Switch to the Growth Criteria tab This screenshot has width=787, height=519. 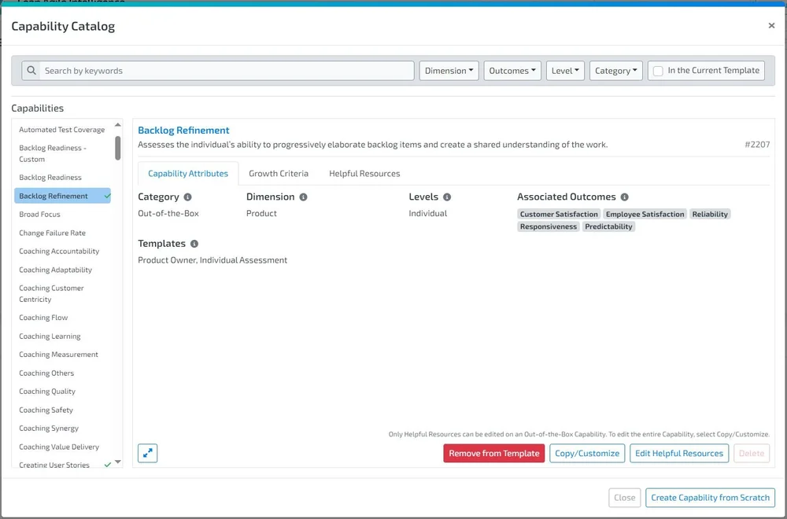[x=279, y=173]
